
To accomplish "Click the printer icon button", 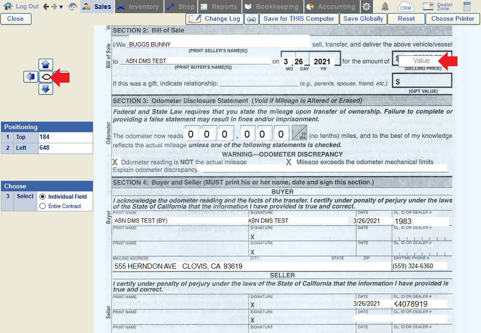I will click(x=252, y=19).
